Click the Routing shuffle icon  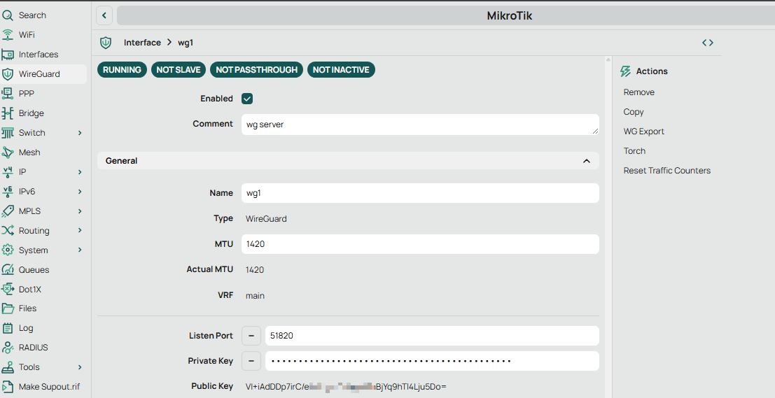tap(8, 231)
